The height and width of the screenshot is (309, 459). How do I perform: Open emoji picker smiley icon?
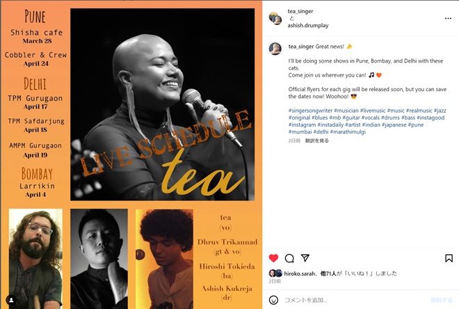tap(273, 300)
